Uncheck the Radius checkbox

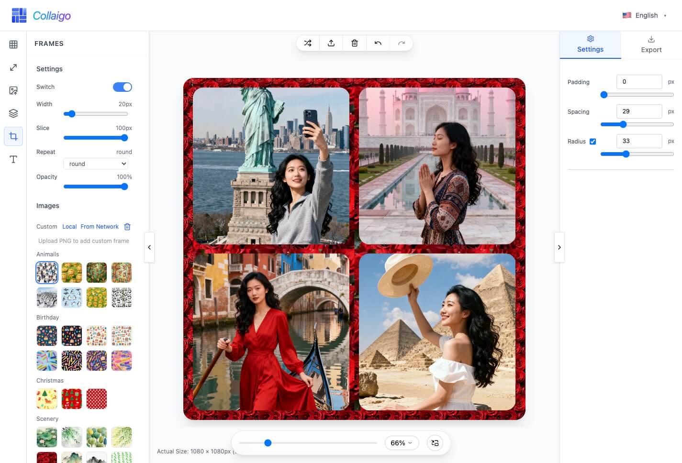pyautogui.click(x=593, y=142)
